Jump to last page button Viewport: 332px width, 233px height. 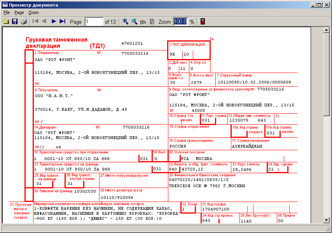[x=63, y=21]
